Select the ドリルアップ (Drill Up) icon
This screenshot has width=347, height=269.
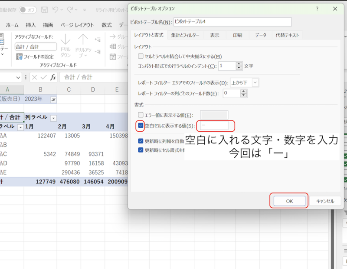click(x=83, y=45)
